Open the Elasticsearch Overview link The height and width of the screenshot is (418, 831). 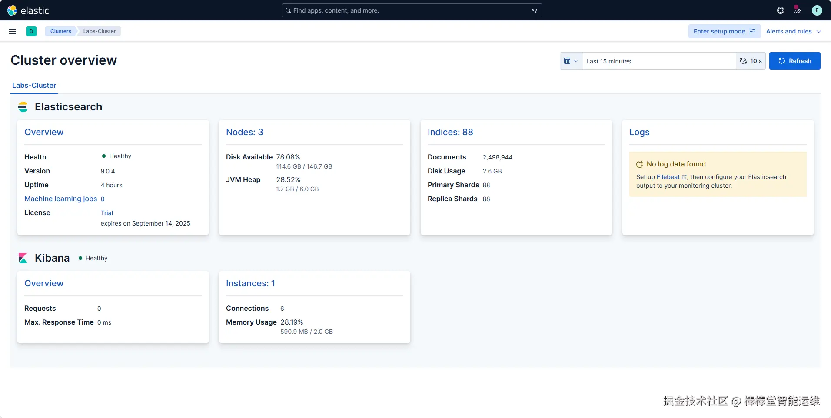click(x=44, y=132)
